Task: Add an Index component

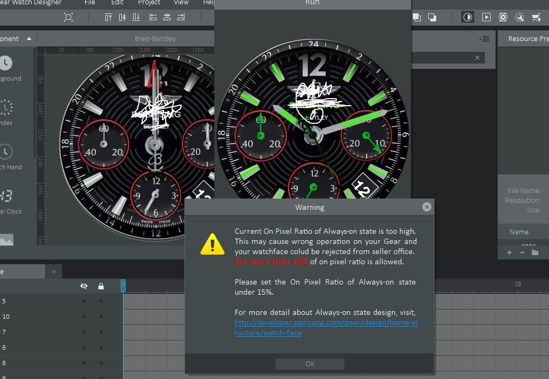Action: coord(6,113)
